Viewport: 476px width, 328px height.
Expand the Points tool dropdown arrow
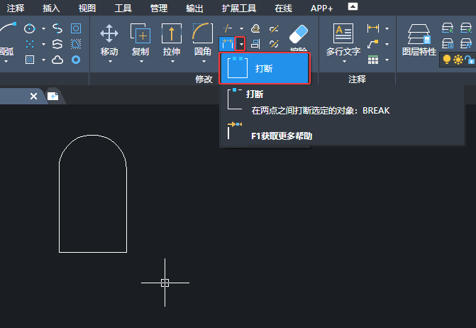coord(43,44)
